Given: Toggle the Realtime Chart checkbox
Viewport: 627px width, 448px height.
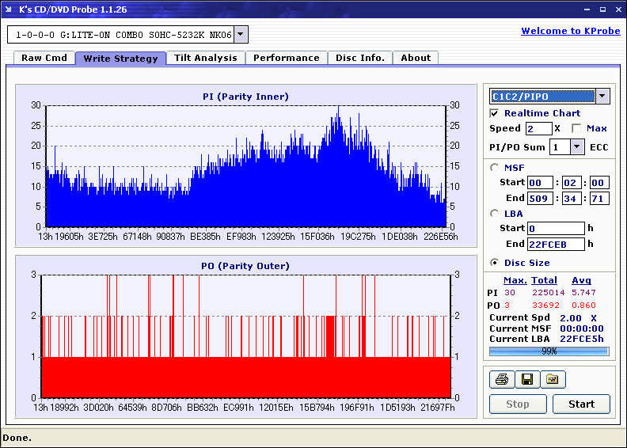Looking at the screenshot, I should pyautogui.click(x=495, y=114).
